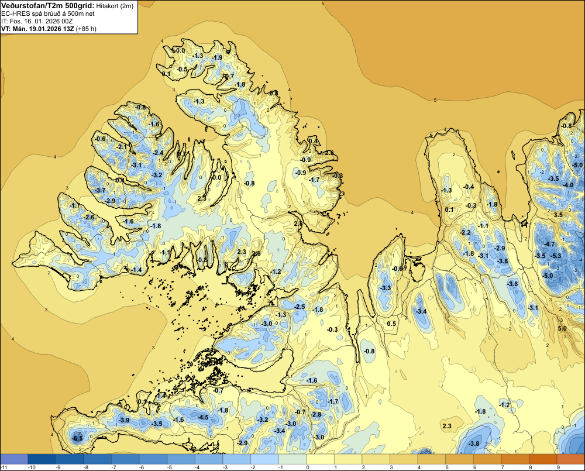Click the -2.4 temperature value
The width and height of the screenshot is (585, 471).
coord(158,153)
